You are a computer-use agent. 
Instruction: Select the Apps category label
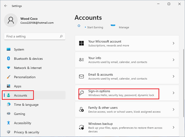[18, 86]
